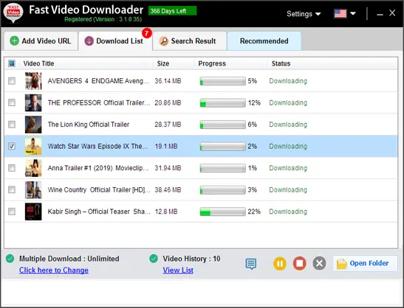Screen dimensions: 404x308
Task: Click THE PROFESSOR 12% progress bar
Action: click(x=222, y=103)
